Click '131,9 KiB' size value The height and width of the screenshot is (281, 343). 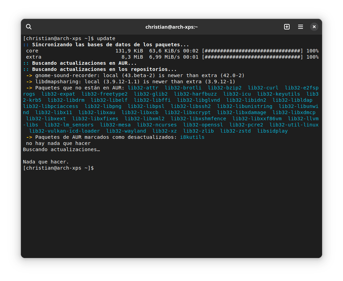click(x=129, y=51)
